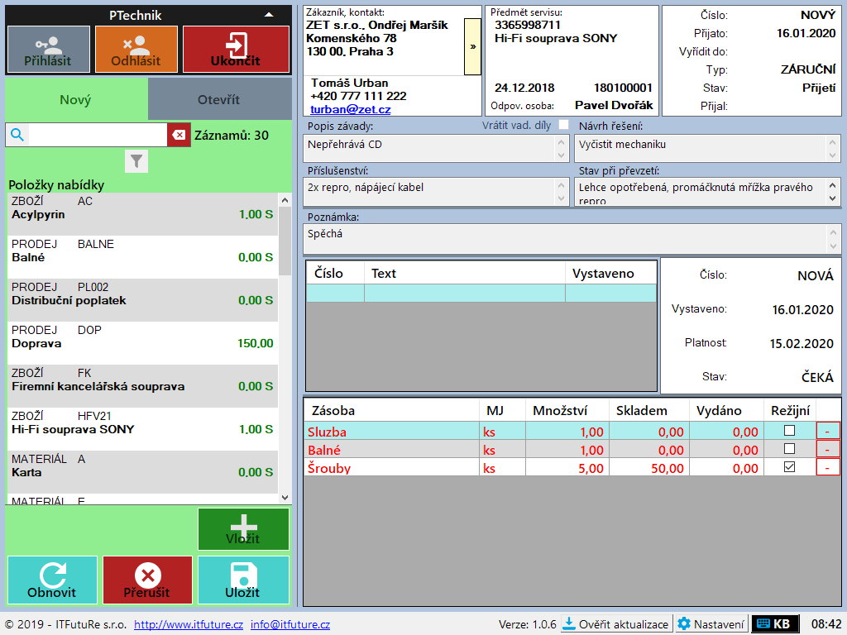Click the red Ukončit exit button
The width and height of the screenshot is (847, 635).
tap(236, 49)
